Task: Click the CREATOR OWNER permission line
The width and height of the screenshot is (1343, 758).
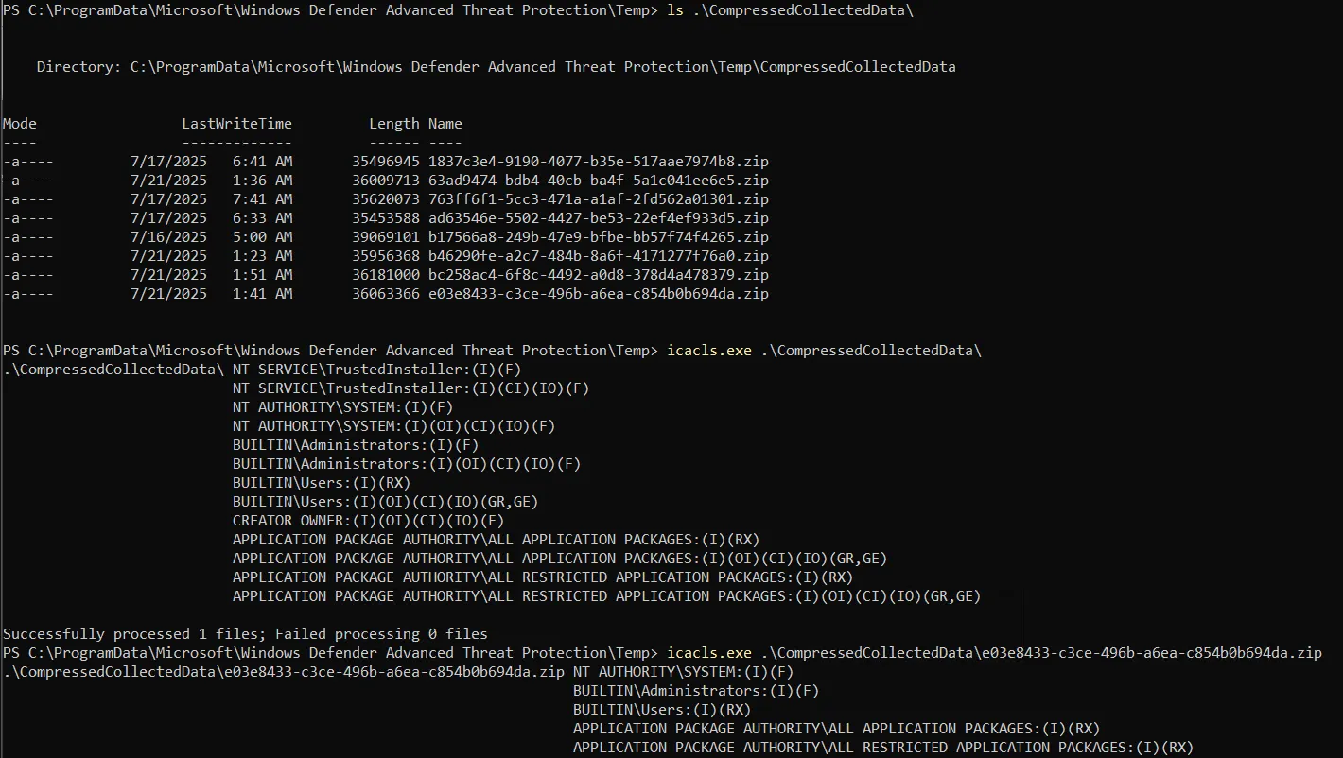Action: pos(368,521)
